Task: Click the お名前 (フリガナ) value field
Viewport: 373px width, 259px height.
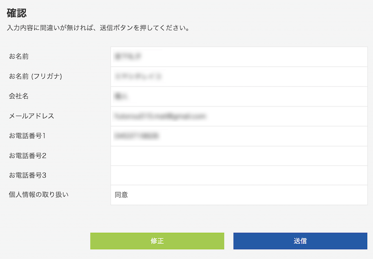Action: pyautogui.click(x=239, y=76)
